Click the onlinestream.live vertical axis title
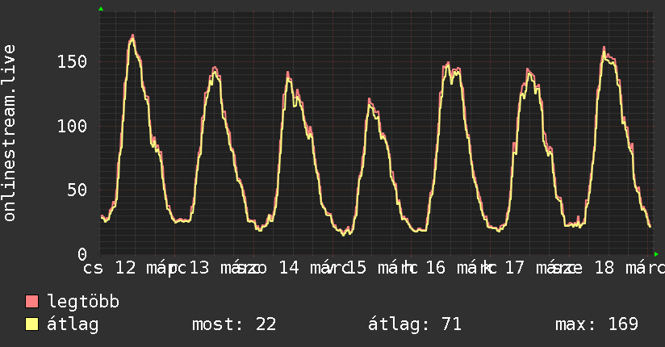Screen dimensions: 665x347 pos(9,133)
